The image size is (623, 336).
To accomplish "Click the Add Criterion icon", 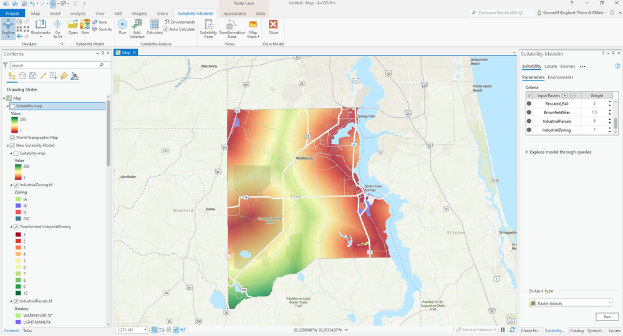I will tap(137, 25).
